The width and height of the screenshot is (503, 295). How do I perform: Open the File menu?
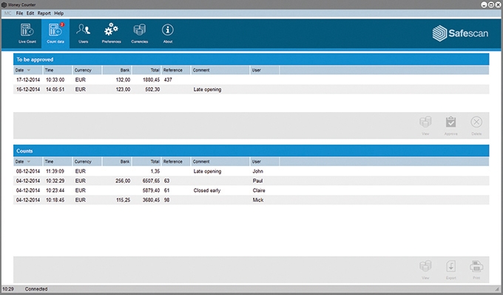point(20,13)
